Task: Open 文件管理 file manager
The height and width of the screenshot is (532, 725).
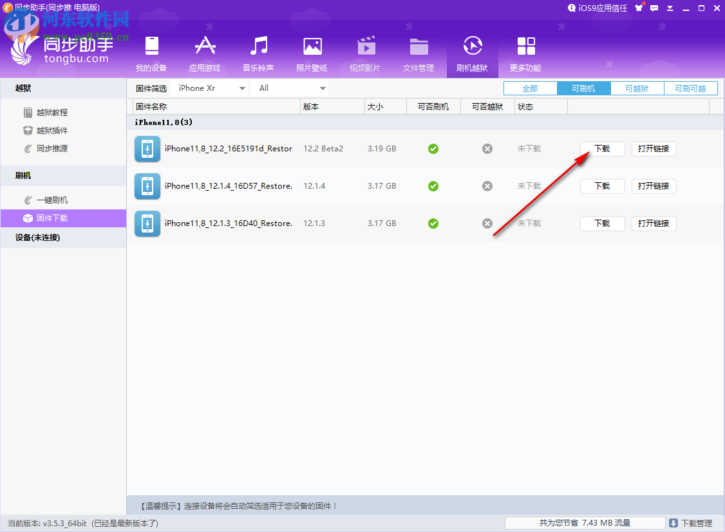Action: coord(419,55)
